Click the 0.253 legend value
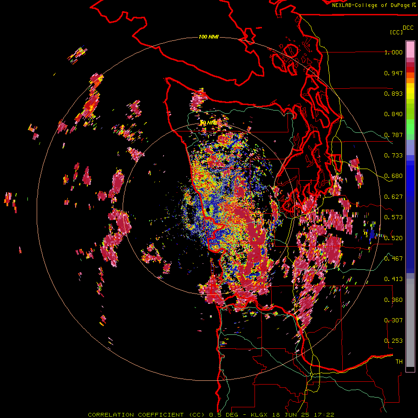Viewport: 418px width, 418px height. [393, 341]
